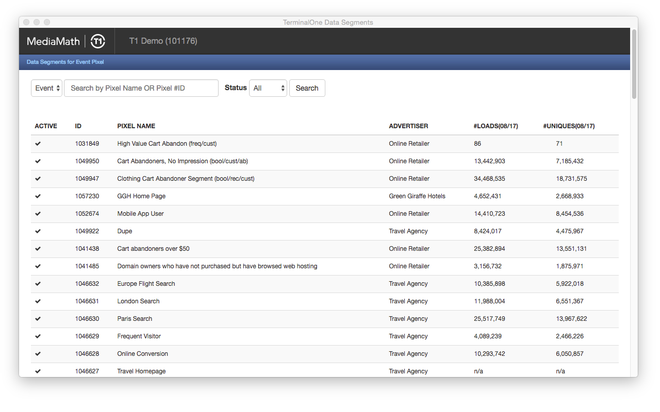
Task: Click the active checkmark for Frequent Visitor
Action: click(38, 336)
